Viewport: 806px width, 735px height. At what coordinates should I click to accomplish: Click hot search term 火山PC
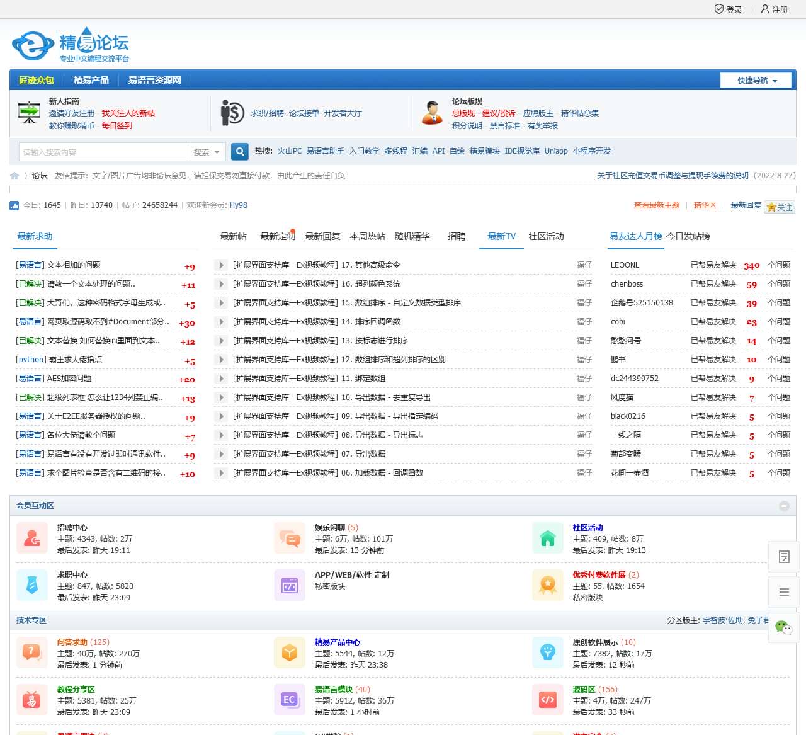pos(290,151)
